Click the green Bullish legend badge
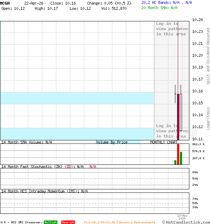 tap(50, 222)
